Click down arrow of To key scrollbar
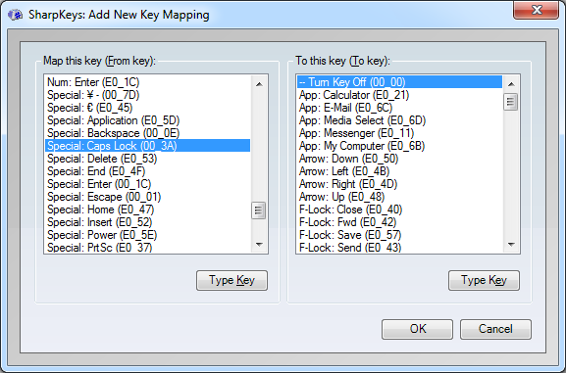The image size is (566, 373). click(511, 245)
